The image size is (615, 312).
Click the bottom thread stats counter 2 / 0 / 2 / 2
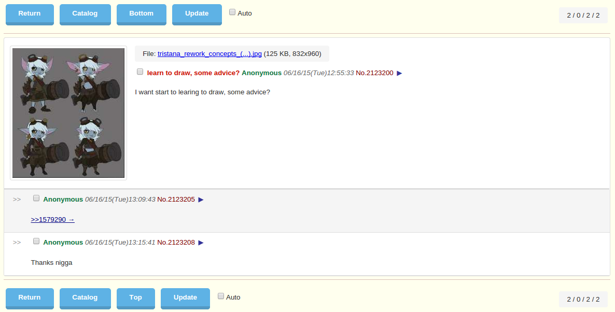[x=583, y=299]
